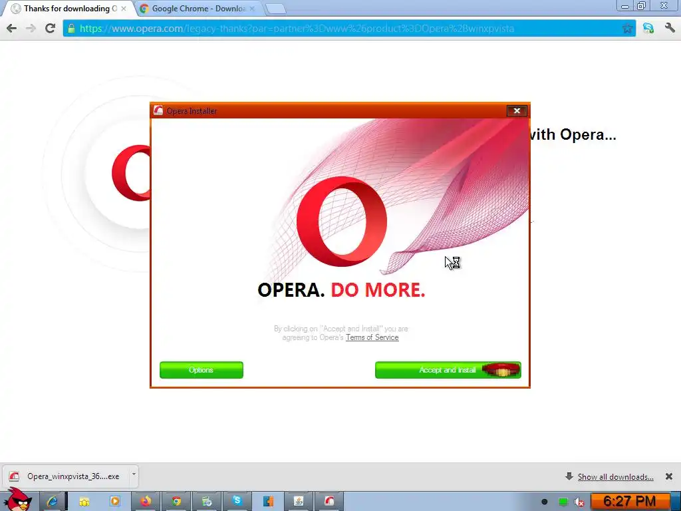Click the muted volume tray icon

click(x=579, y=502)
